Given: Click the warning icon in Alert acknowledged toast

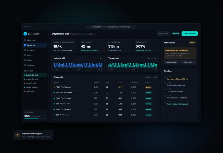Looking at the screenshot, I should pyautogui.click(x=18, y=135).
